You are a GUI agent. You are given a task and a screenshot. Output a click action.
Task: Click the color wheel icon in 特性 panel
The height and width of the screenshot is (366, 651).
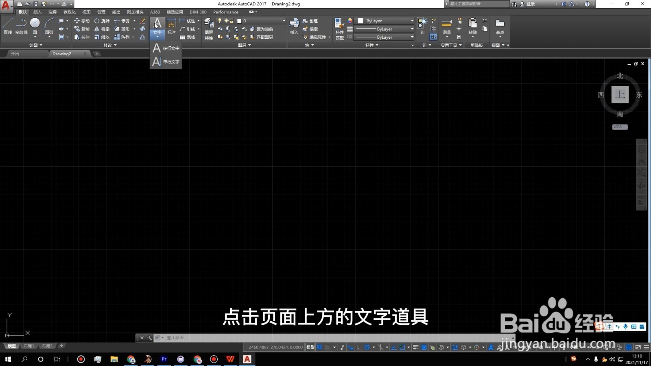tap(350, 21)
